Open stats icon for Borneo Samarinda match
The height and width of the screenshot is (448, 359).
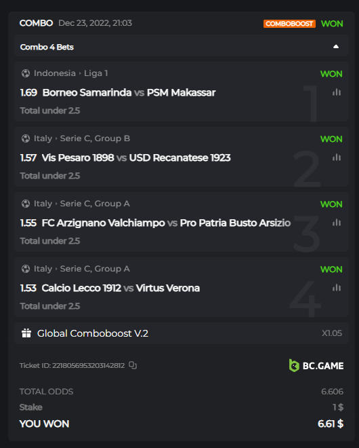tap(337, 92)
